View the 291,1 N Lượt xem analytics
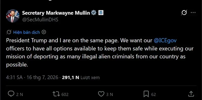The height and width of the screenshot is (100, 202). tap(81, 78)
